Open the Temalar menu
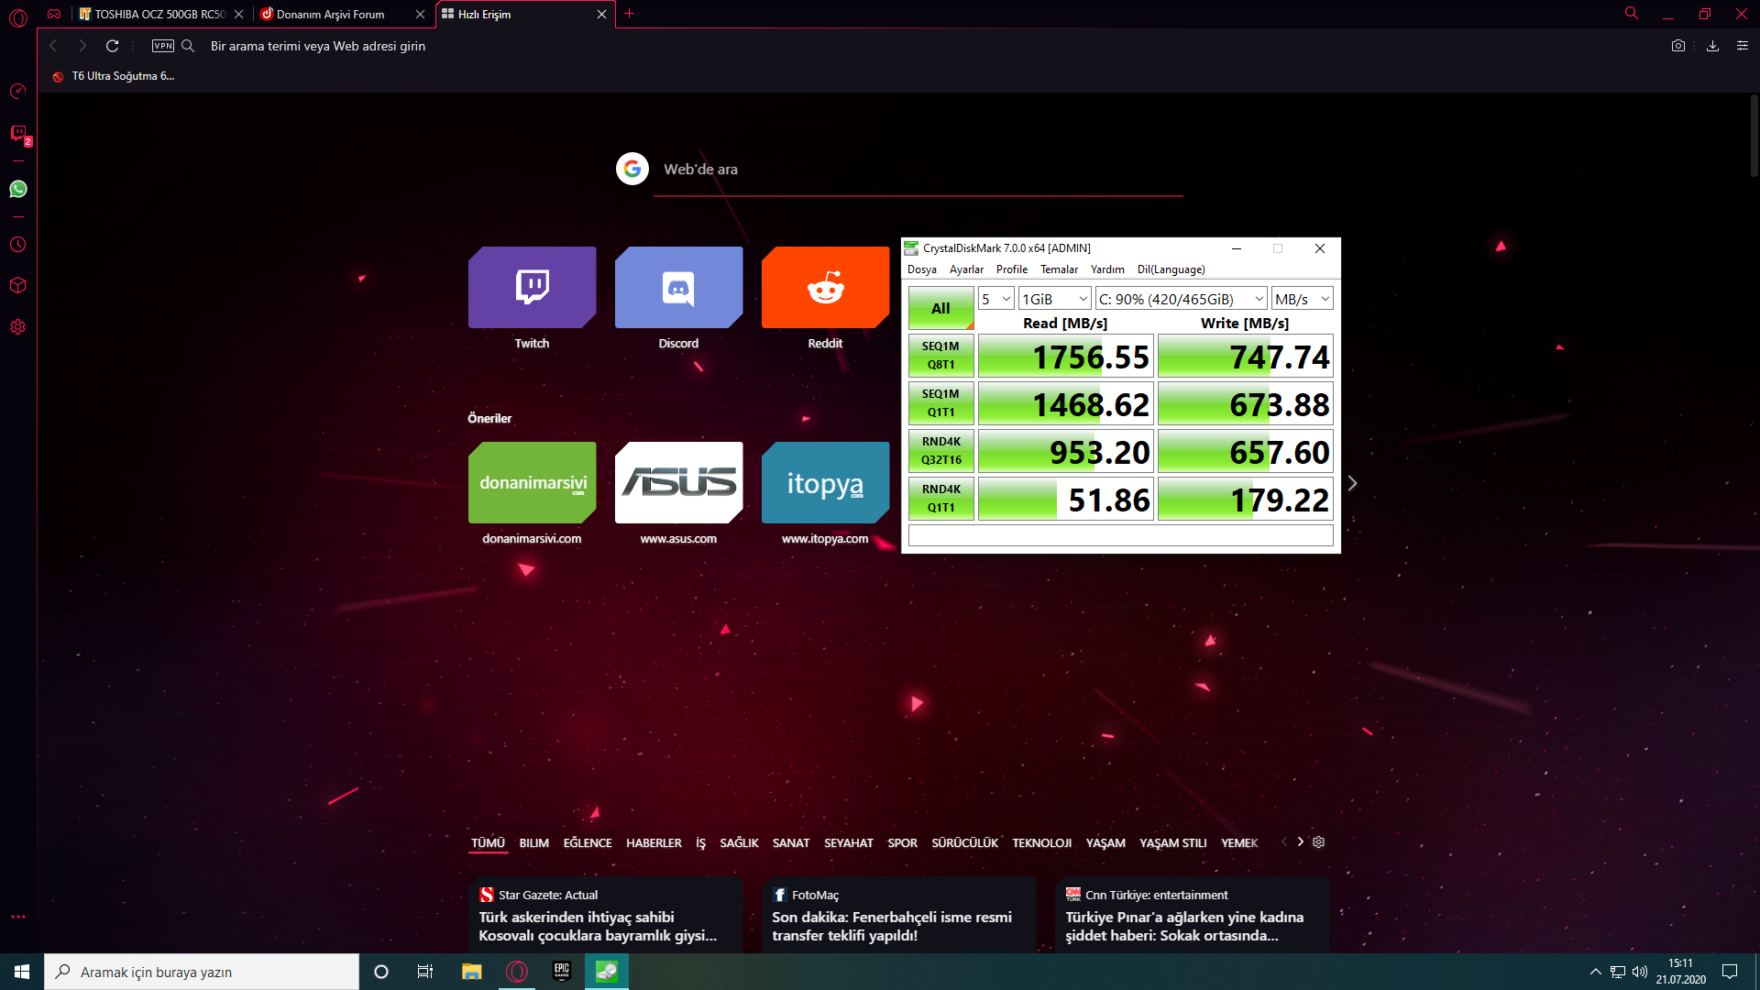Viewport: 1760px width, 990px height. click(x=1059, y=269)
